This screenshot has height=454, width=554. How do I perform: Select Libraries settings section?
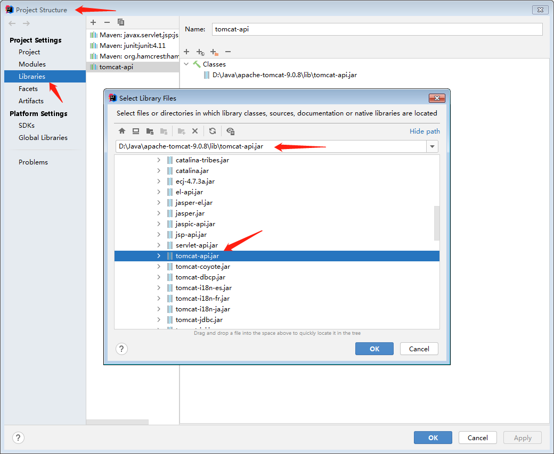pos(45,76)
